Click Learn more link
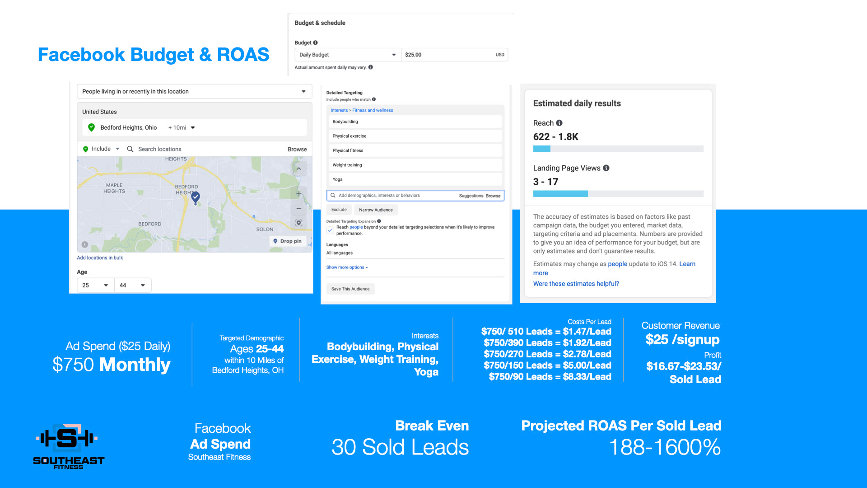Image resolution: width=867 pixels, height=488 pixels. coord(687,264)
